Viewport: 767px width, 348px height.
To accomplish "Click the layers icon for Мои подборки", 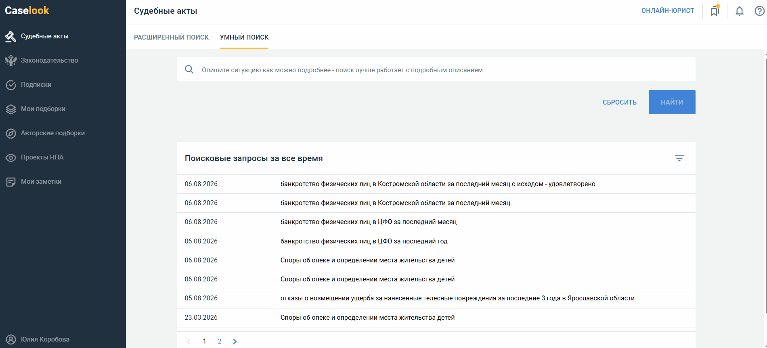I will coord(10,109).
